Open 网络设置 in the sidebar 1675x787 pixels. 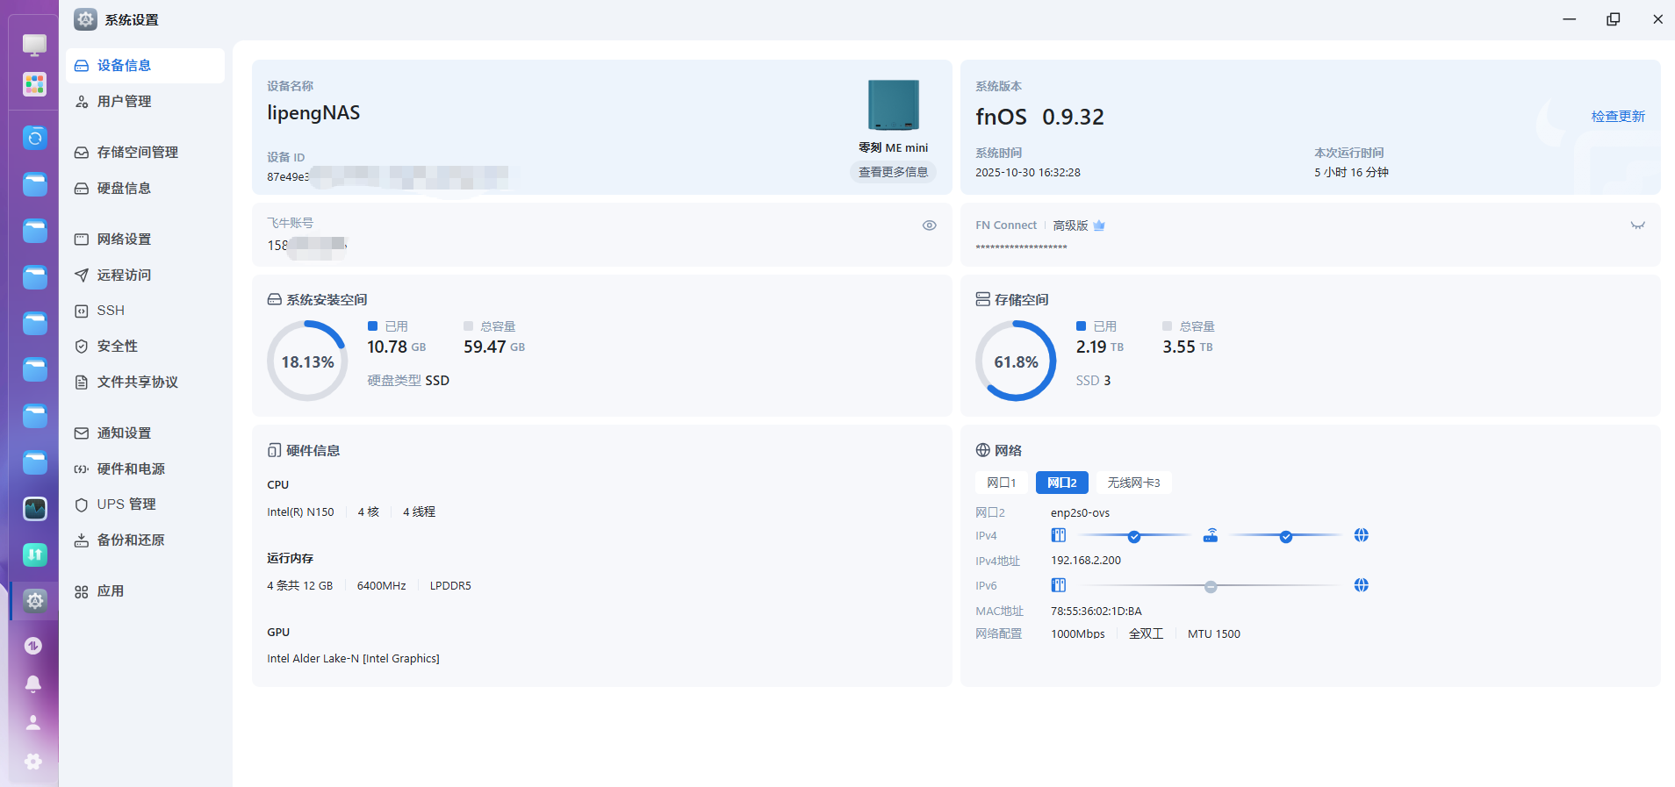tap(145, 240)
